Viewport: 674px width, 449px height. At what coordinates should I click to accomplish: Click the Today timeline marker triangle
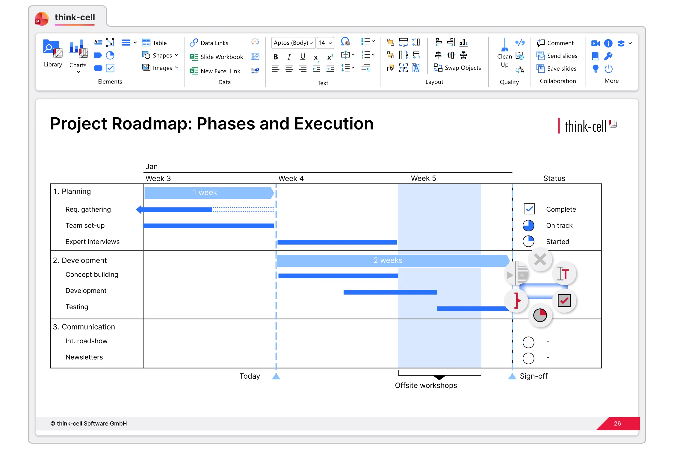coord(276,376)
